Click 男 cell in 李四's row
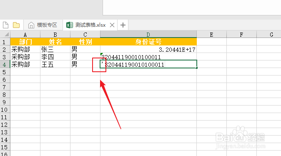Screen dimensions: 281x156 [x=85, y=57]
